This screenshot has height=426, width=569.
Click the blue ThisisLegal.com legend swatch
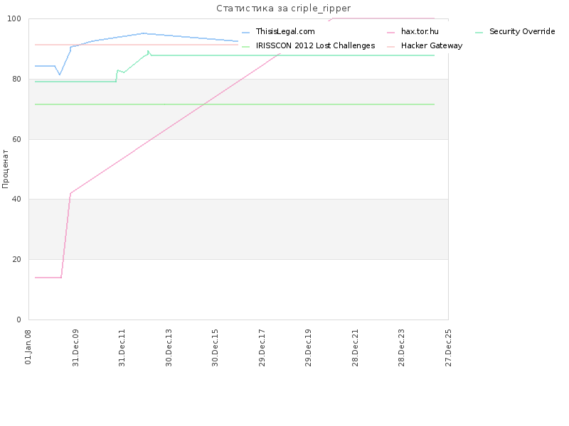tap(245, 33)
